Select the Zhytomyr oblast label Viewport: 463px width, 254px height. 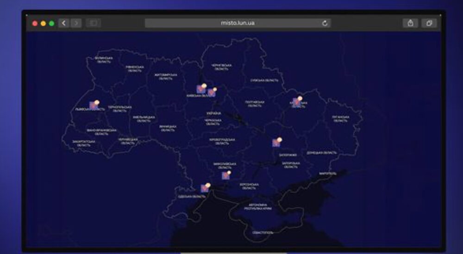166,77
